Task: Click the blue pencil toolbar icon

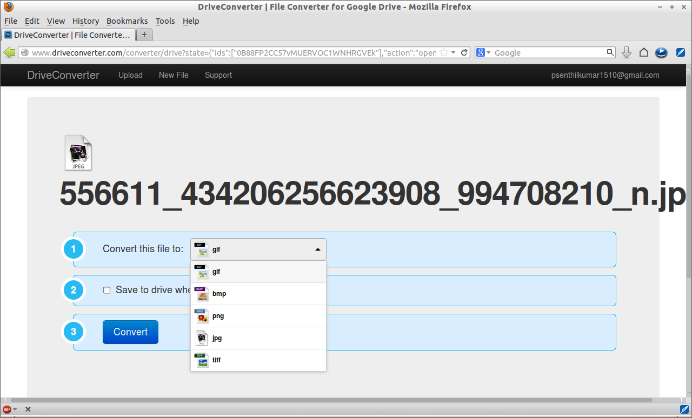Action: click(x=680, y=52)
